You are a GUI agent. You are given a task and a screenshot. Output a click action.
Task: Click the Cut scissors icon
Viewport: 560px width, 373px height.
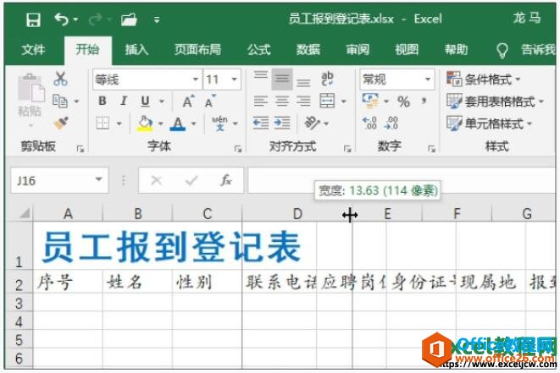coord(60,79)
